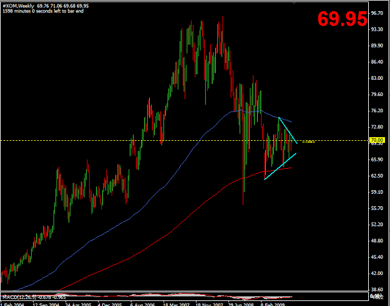Click the 6 Aug 2006 date label
The height and width of the screenshot is (306, 390).
(143, 304)
